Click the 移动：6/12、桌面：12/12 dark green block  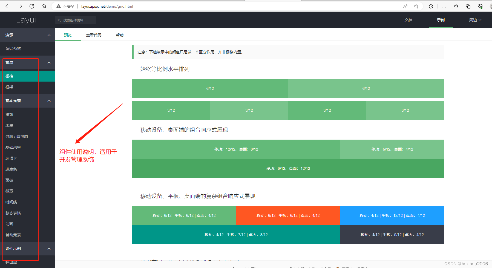288,168
